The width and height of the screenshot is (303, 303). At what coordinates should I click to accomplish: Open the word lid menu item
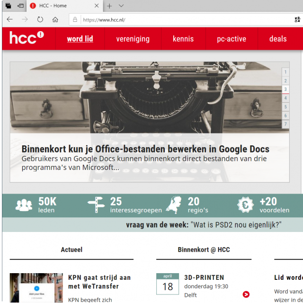pos(80,39)
